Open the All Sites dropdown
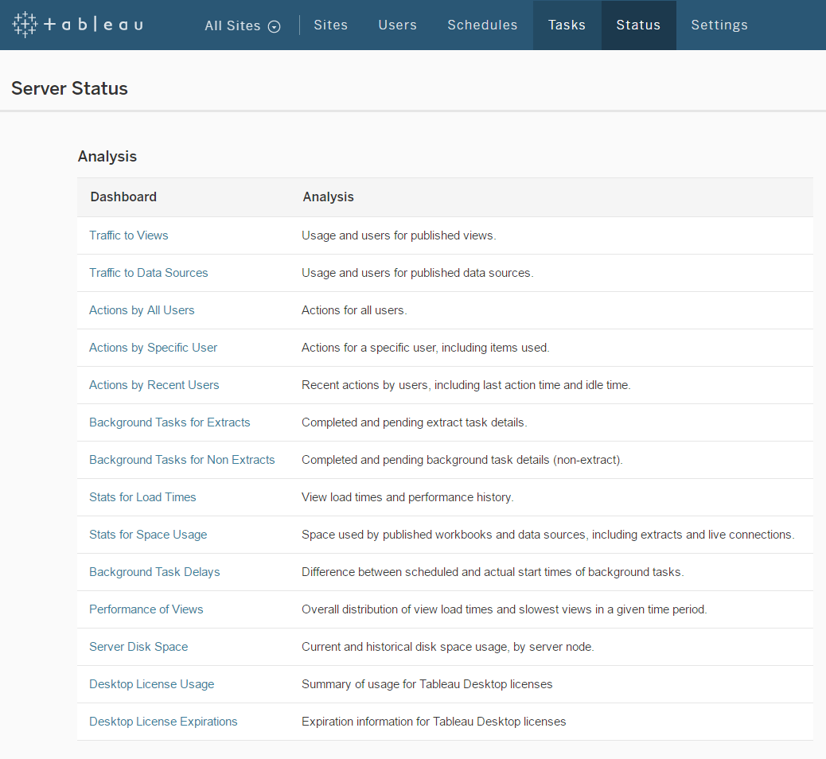This screenshot has width=826, height=759. pyautogui.click(x=234, y=25)
